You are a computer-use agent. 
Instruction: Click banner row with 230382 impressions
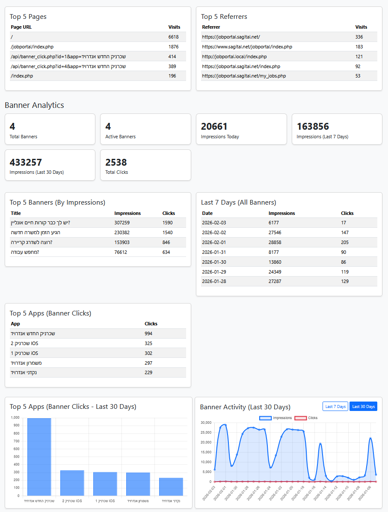pos(98,232)
